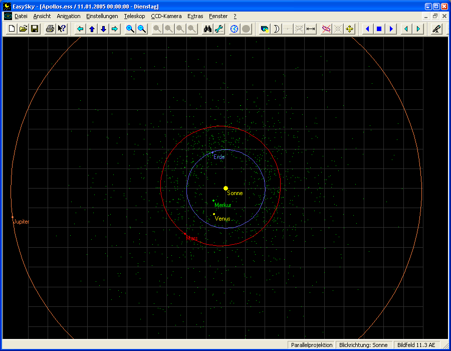The image size is (451, 351).
Task: Click the Sonne in the sky map
Action: click(225, 188)
